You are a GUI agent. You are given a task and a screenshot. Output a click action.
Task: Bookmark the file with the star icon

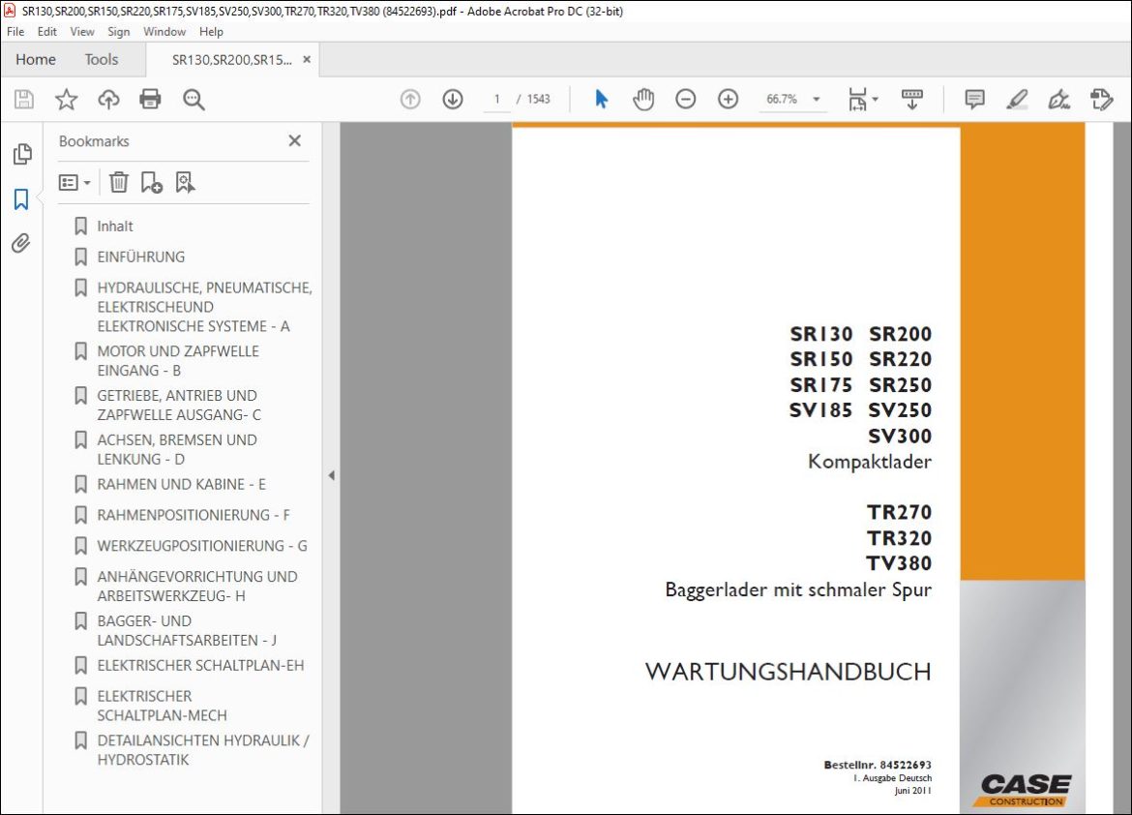tap(67, 99)
